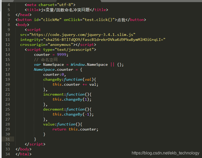202x158 pixels.
Task: Click line number 31 in gutter
Action: point(8,139)
